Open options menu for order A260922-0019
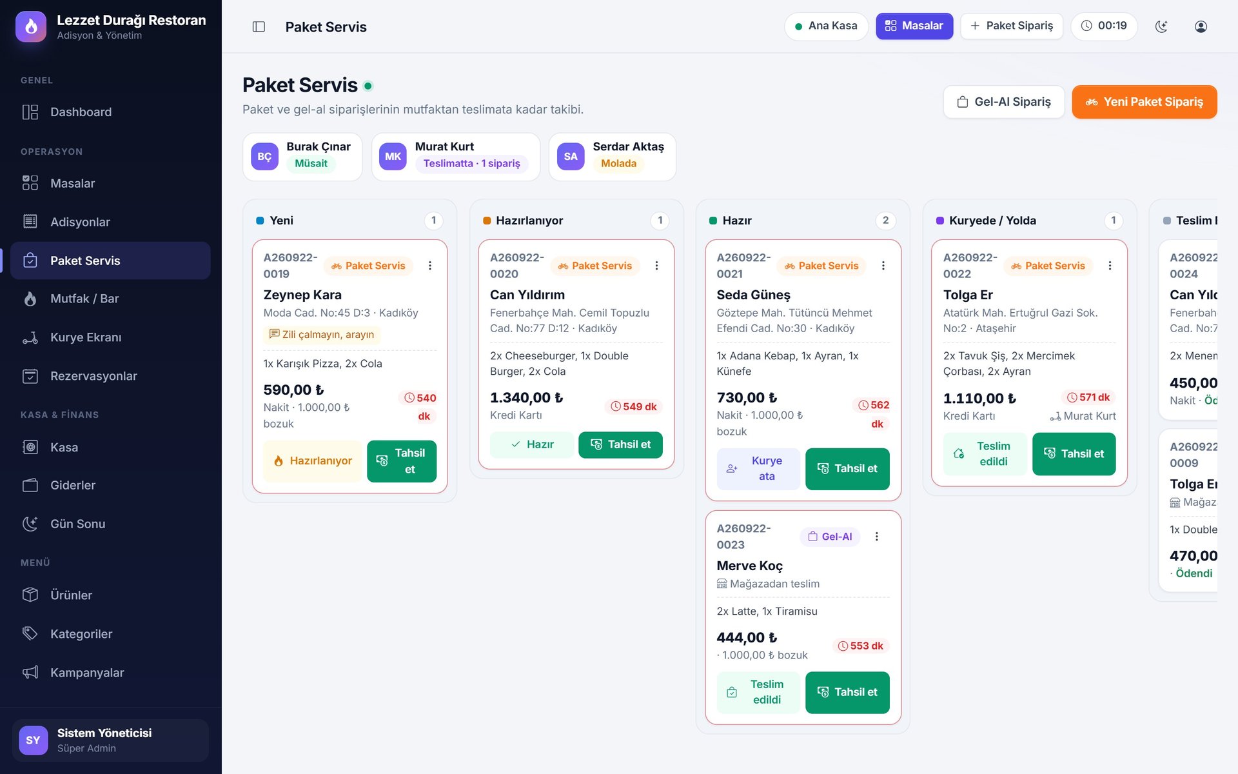This screenshot has width=1238, height=774. click(430, 266)
